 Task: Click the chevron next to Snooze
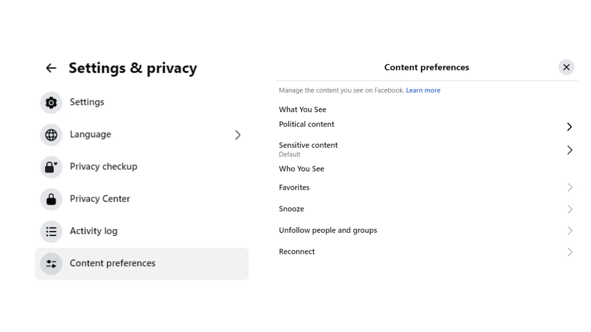pos(570,209)
